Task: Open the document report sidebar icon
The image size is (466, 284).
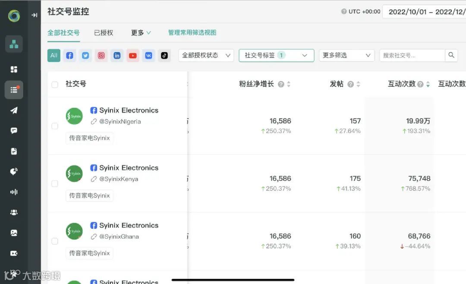Action: pyautogui.click(x=14, y=151)
